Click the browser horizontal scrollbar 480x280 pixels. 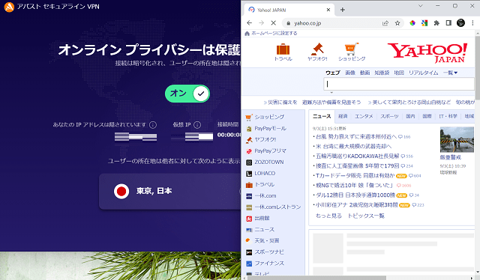point(316,278)
